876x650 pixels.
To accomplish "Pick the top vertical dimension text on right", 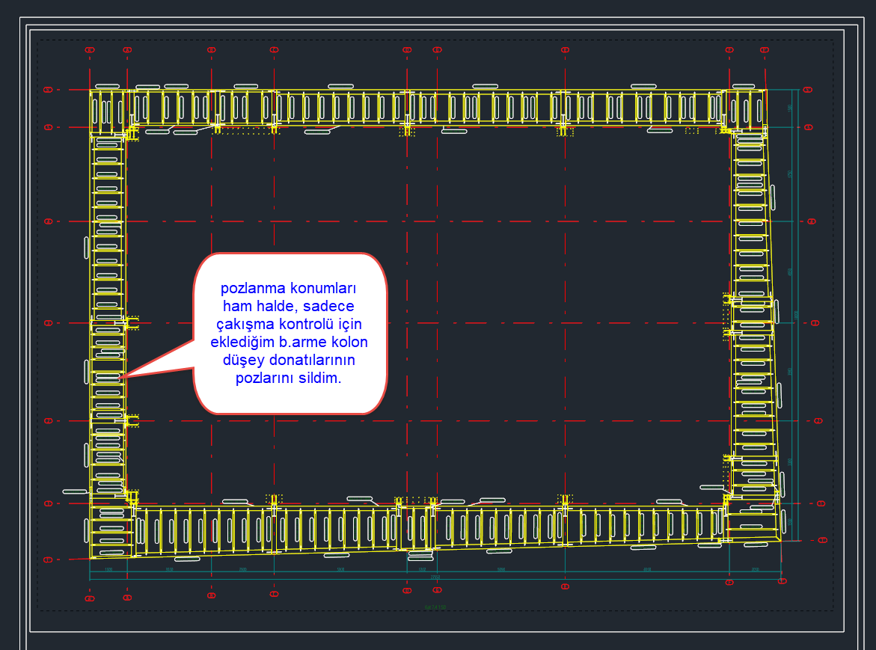I will pos(790,108).
